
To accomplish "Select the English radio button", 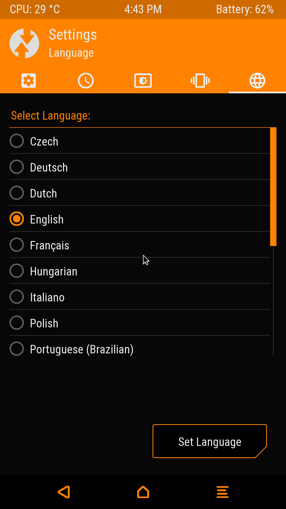I will click(17, 219).
